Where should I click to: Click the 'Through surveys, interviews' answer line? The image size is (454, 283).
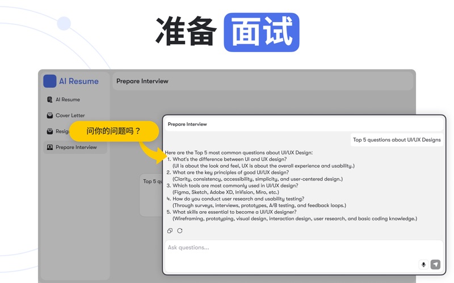click(x=259, y=205)
